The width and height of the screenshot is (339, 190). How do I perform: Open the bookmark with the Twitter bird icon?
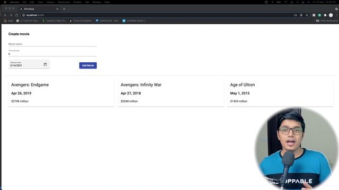(x=134, y=21)
